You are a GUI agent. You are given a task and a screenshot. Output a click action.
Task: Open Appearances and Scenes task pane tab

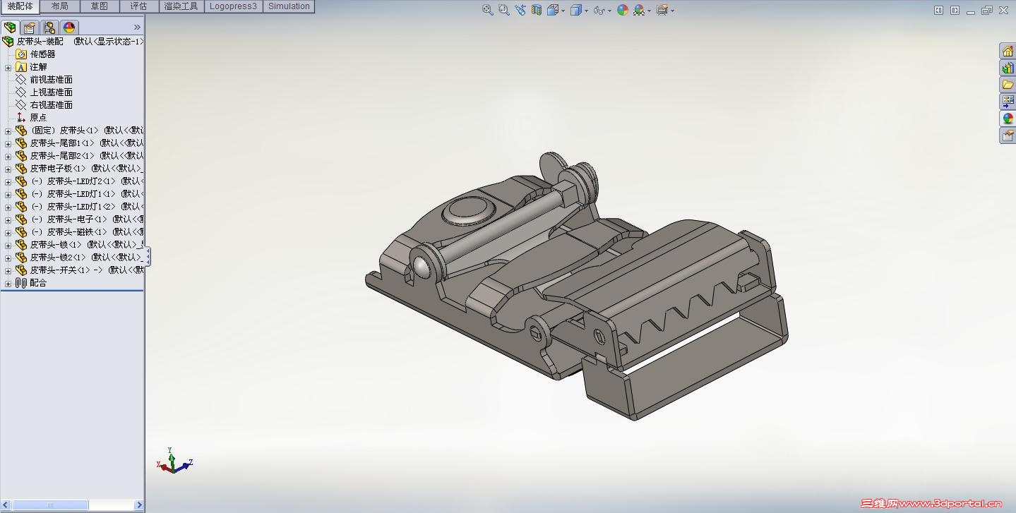click(x=1008, y=119)
